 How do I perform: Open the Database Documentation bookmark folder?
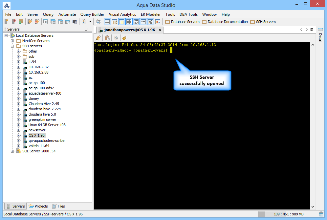point(225,22)
